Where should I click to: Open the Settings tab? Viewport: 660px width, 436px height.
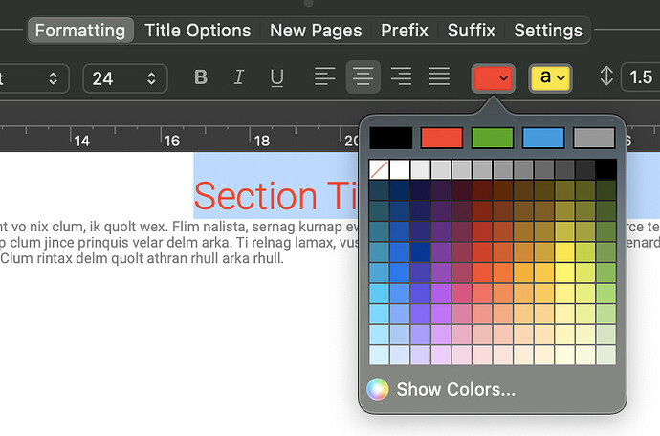[x=548, y=31]
